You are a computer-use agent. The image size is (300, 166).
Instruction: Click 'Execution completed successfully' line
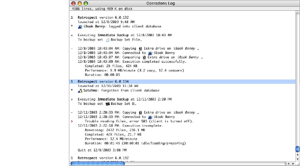coord(132,62)
